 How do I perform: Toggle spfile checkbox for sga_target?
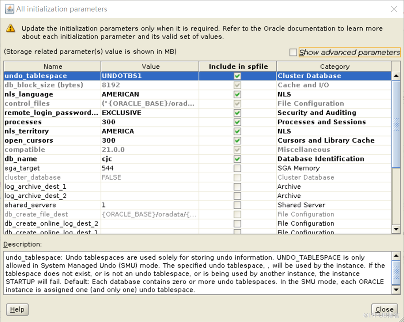tap(237, 168)
